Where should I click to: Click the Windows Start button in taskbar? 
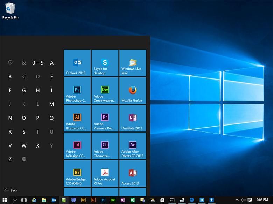click(5, 200)
